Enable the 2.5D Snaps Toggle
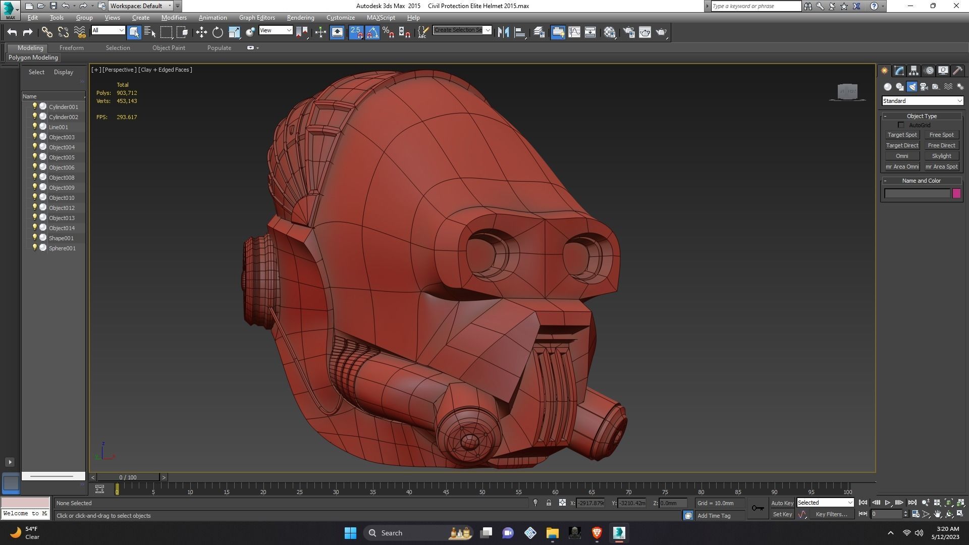Screen dimensions: 969x545 point(356,32)
